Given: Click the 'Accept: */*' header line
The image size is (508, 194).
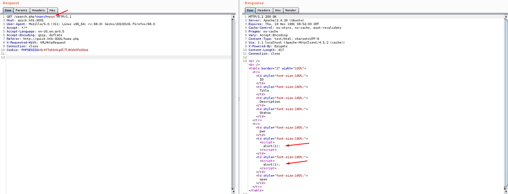Looking at the screenshot, I should [x=17, y=28].
